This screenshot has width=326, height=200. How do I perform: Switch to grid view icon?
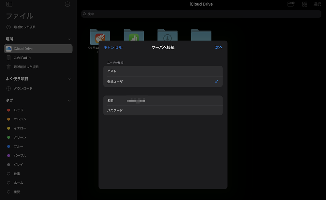(x=304, y=4)
